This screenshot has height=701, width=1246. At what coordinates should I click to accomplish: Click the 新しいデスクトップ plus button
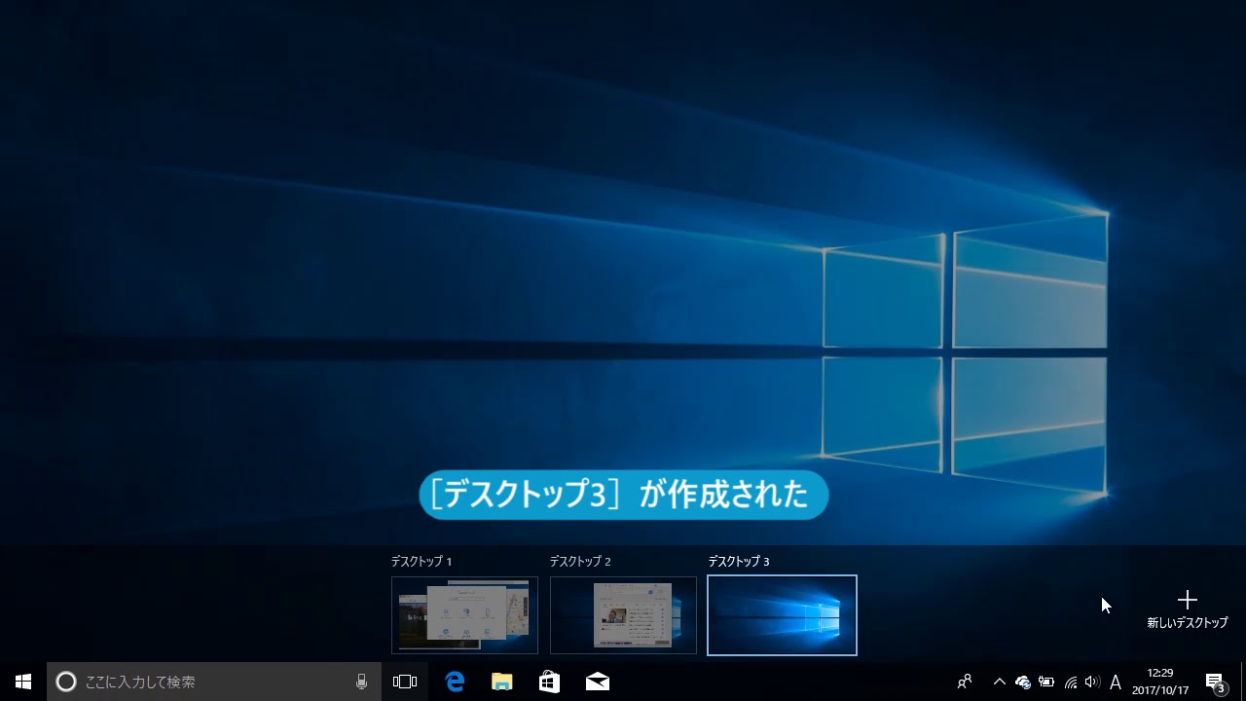(1187, 609)
